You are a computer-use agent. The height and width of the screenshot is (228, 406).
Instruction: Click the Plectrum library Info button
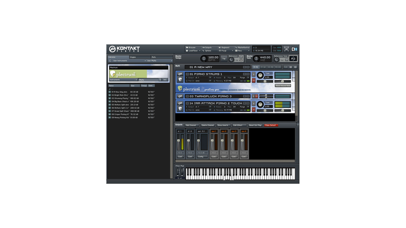pyautogui.click(x=165, y=80)
